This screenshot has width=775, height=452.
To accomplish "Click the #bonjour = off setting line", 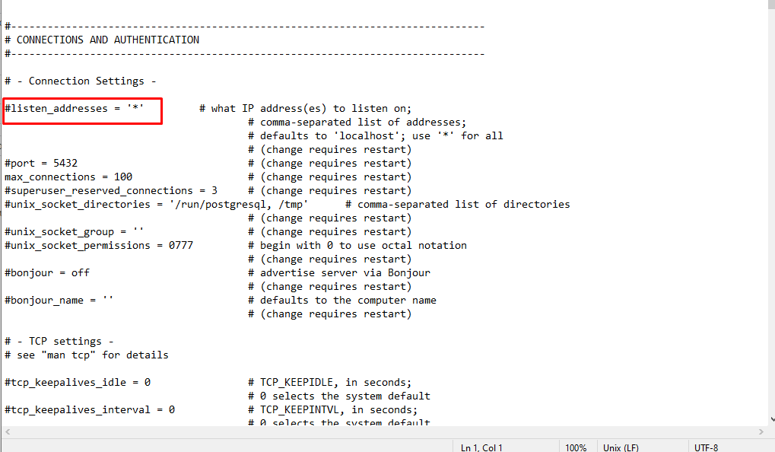I will (46, 272).
